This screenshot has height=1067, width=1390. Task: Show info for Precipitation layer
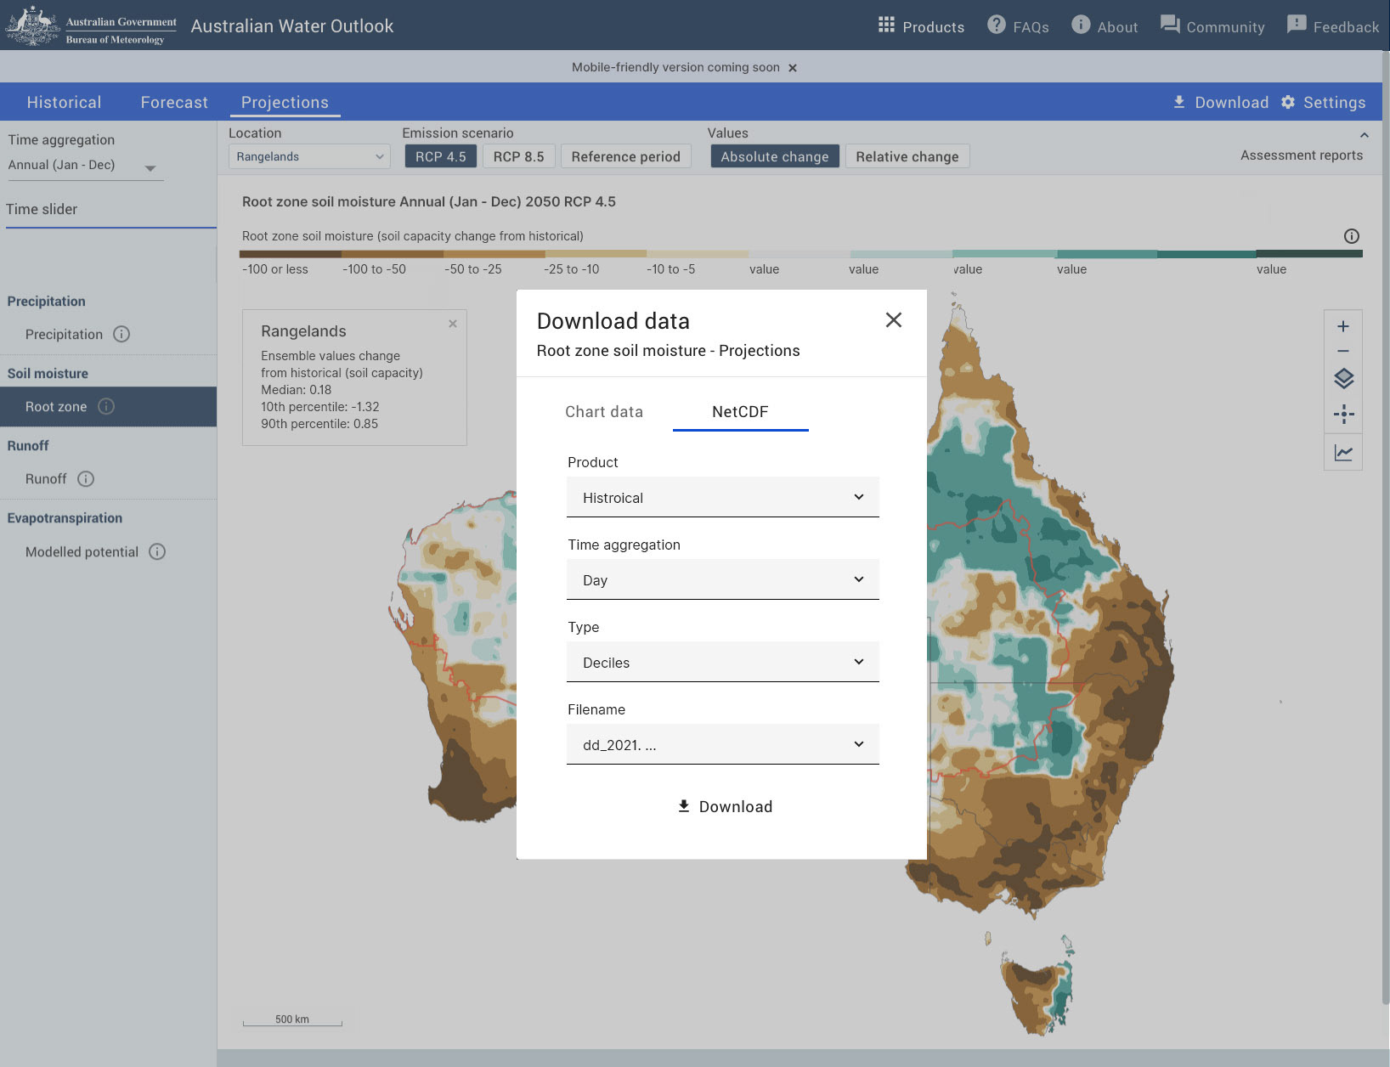[x=121, y=334]
